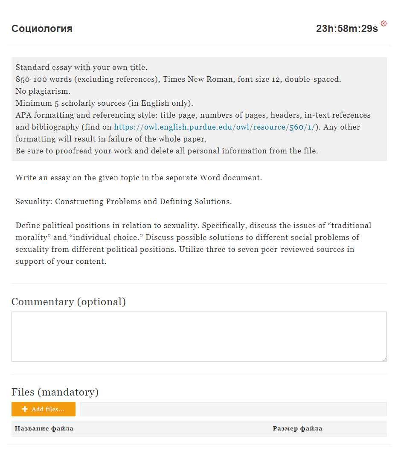Image resolution: width=398 pixels, height=465 pixels.
Task: Click the empty field beside Add files
Action: [x=233, y=409]
